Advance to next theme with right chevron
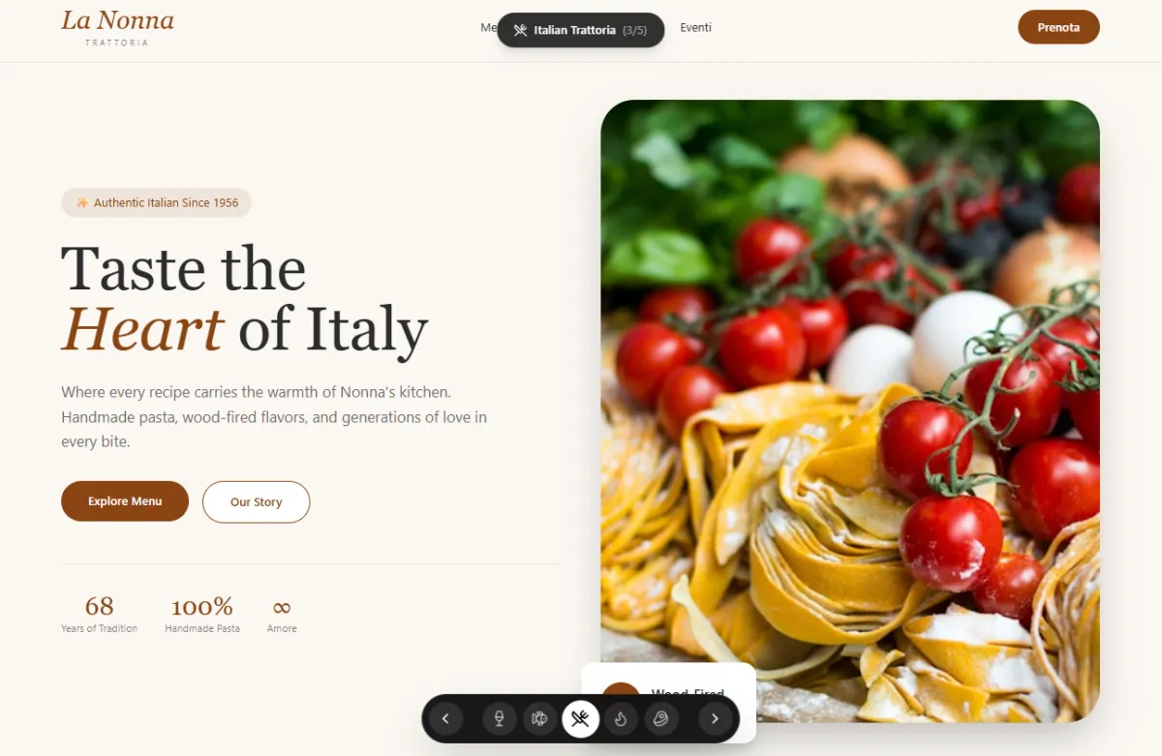The image size is (1162, 756). click(x=716, y=718)
